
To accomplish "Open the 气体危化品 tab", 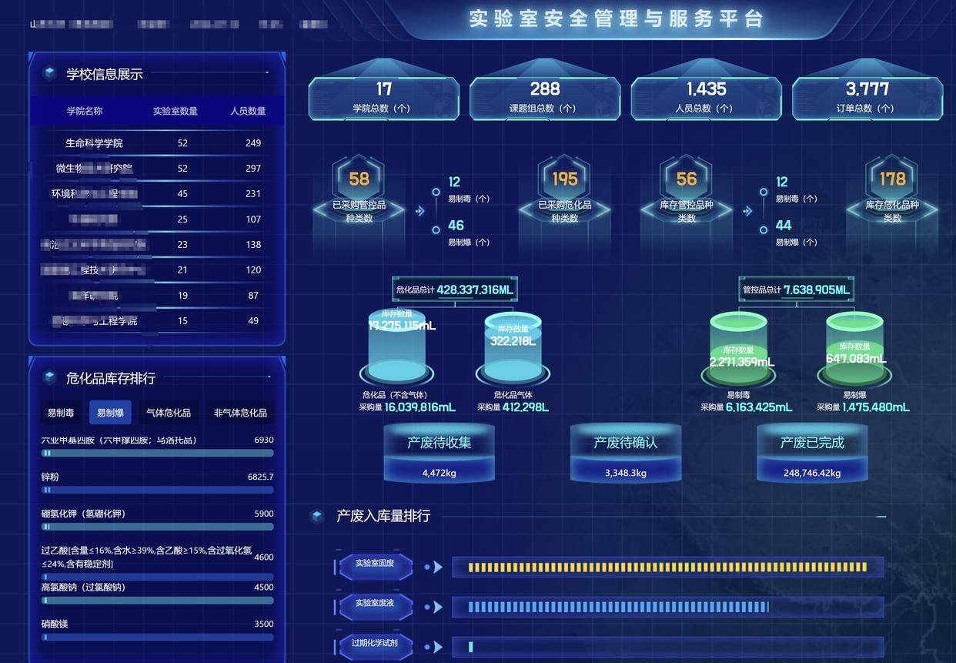I will click(169, 413).
